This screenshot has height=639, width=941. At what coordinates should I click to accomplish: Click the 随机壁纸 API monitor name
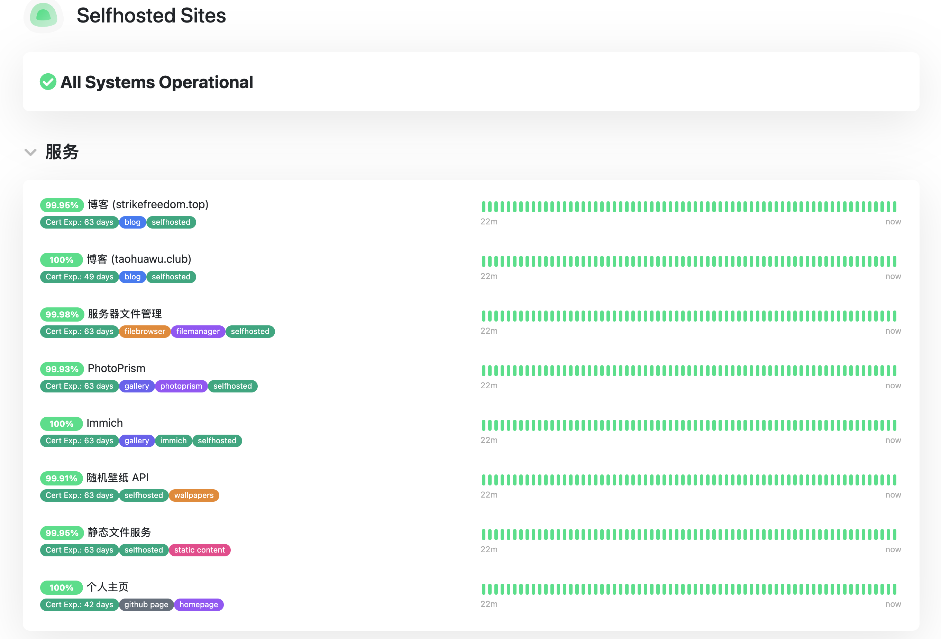[x=117, y=478]
